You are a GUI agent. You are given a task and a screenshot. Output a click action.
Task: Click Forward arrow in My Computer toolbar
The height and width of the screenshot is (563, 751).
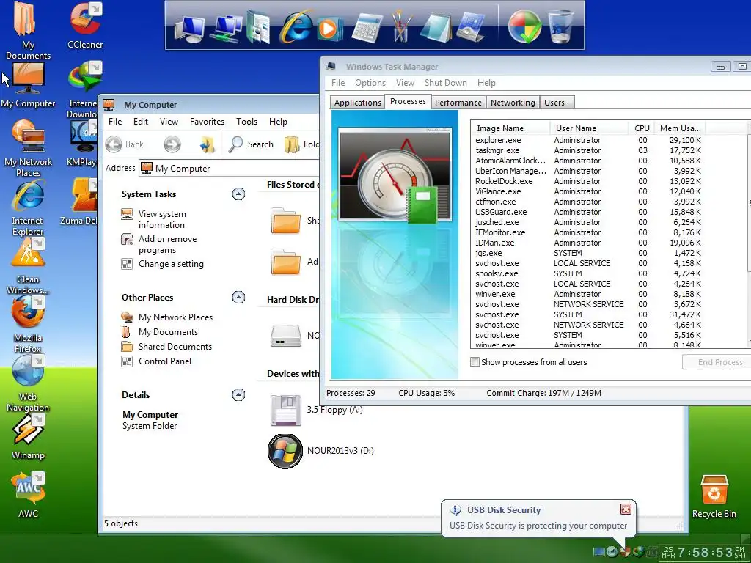coord(172,144)
